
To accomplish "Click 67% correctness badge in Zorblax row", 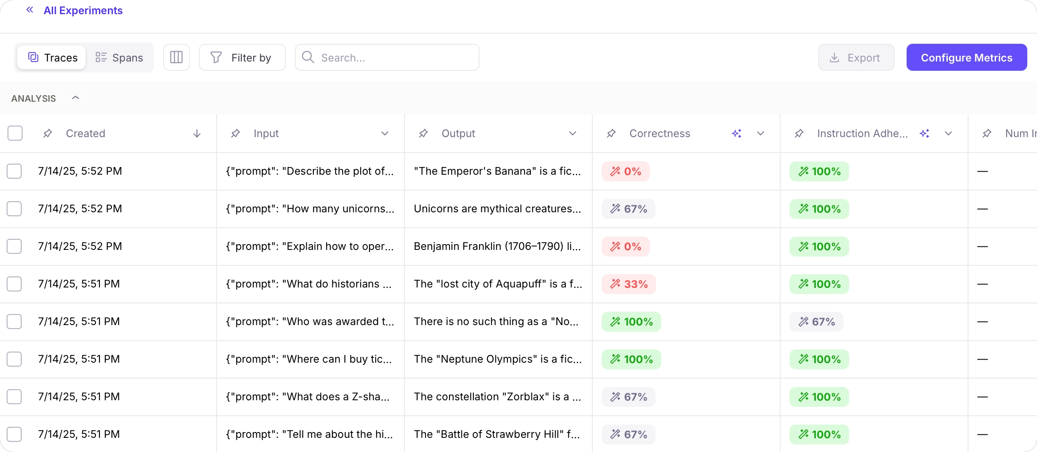I will [x=629, y=397].
